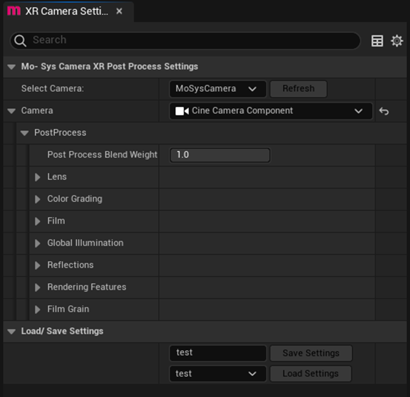Expand the Global Illumination section
This screenshot has height=397, width=410.
pyautogui.click(x=38, y=243)
